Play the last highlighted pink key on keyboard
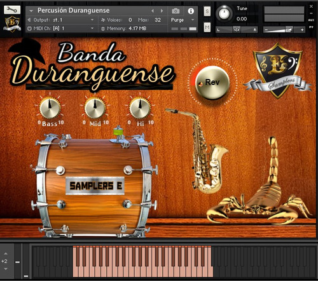Viewport: 318px width, 281px height. [x=211, y=271]
